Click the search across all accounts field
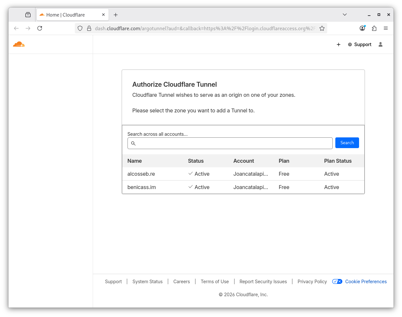This screenshot has height=317, width=402. [233, 143]
